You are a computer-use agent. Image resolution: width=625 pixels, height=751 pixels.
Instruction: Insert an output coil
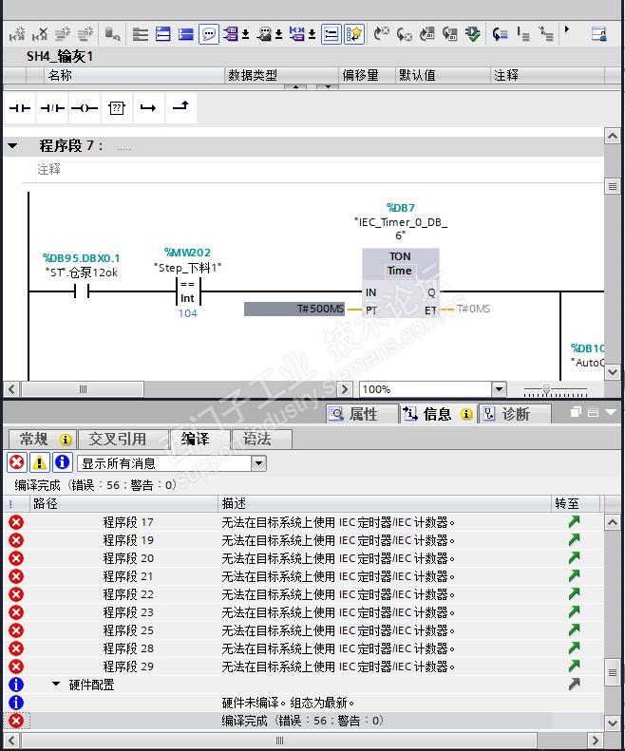coord(85,108)
